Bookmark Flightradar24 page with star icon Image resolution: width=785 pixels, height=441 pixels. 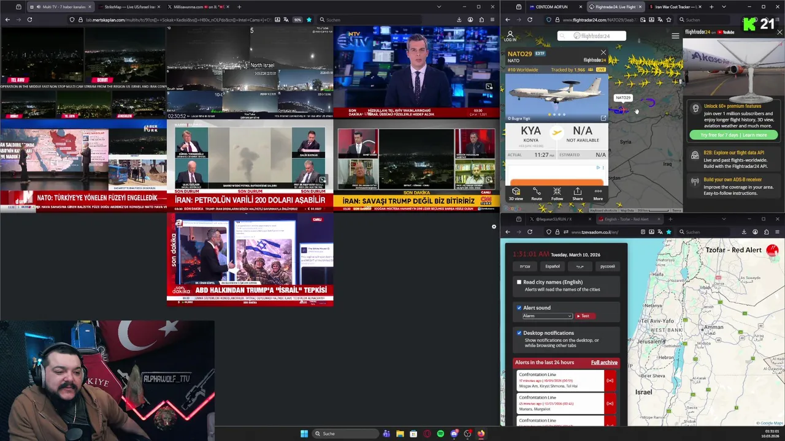tap(668, 20)
